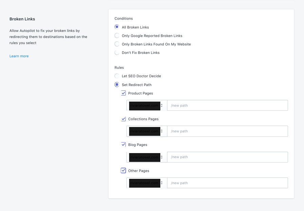Choose Only Google Reported Broken Links
This screenshot has height=211, width=304.
117,36
